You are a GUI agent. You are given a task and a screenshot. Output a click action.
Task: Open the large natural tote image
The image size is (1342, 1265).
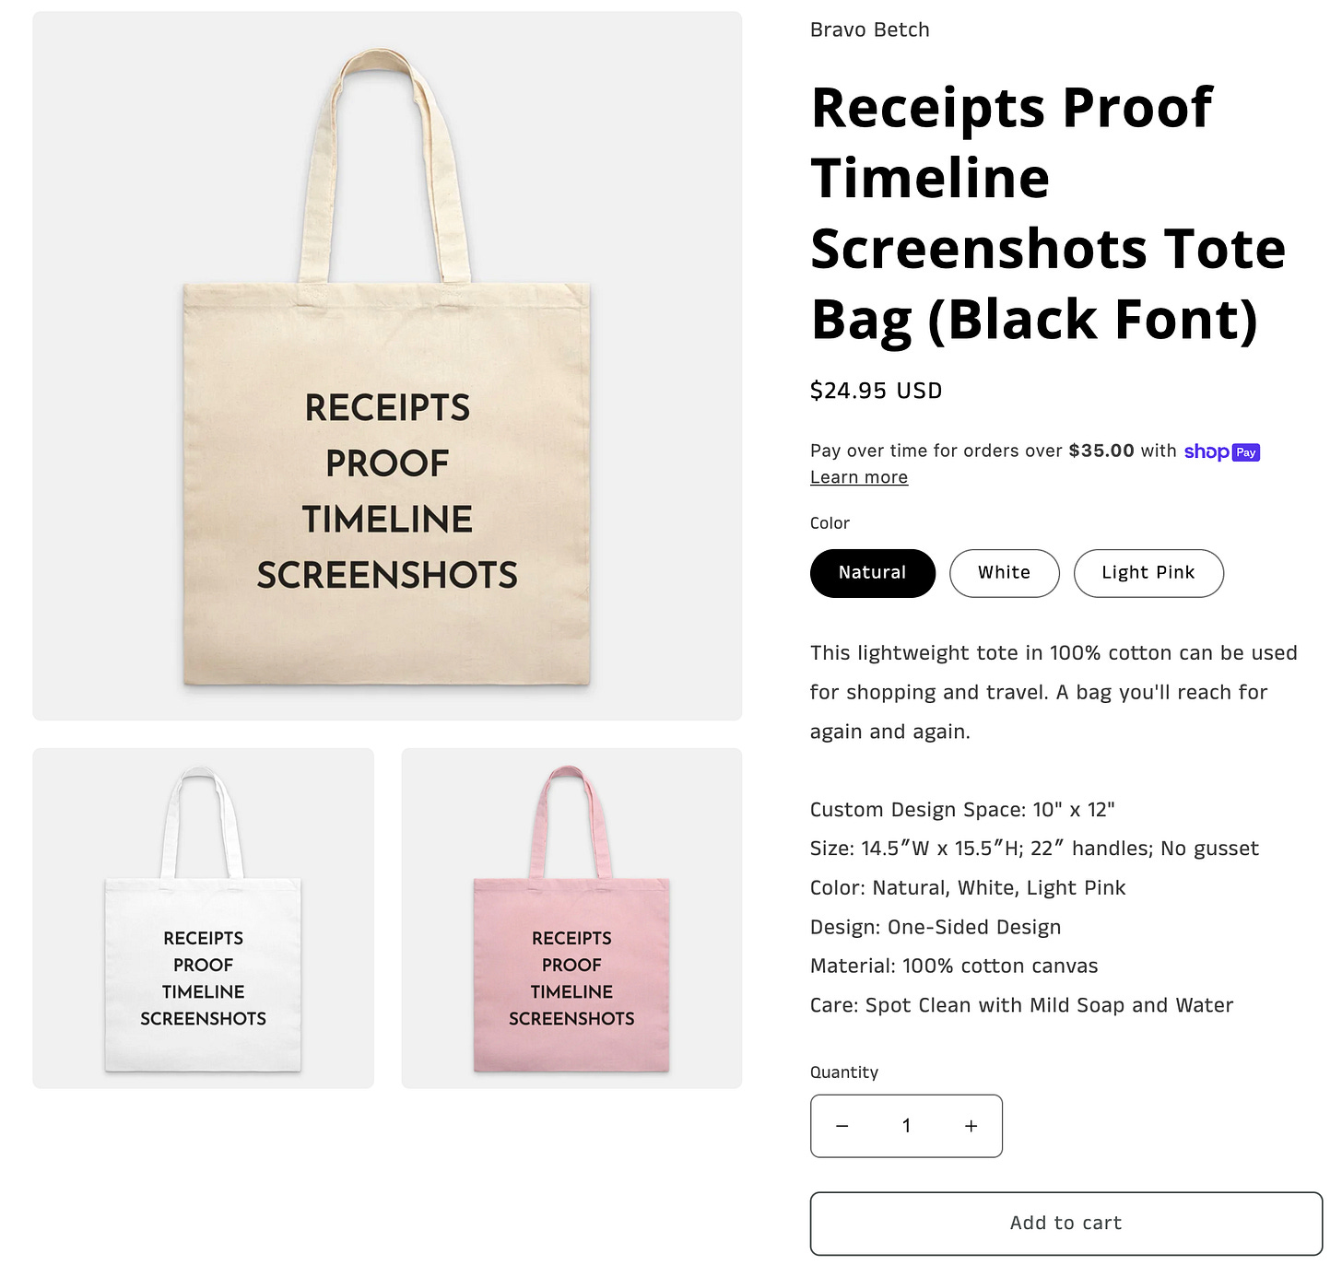pyautogui.click(x=387, y=366)
